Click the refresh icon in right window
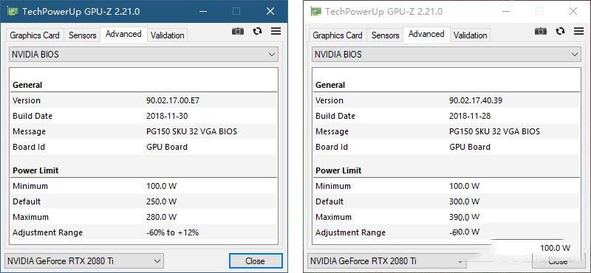591x273 pixels. [561, 31]
